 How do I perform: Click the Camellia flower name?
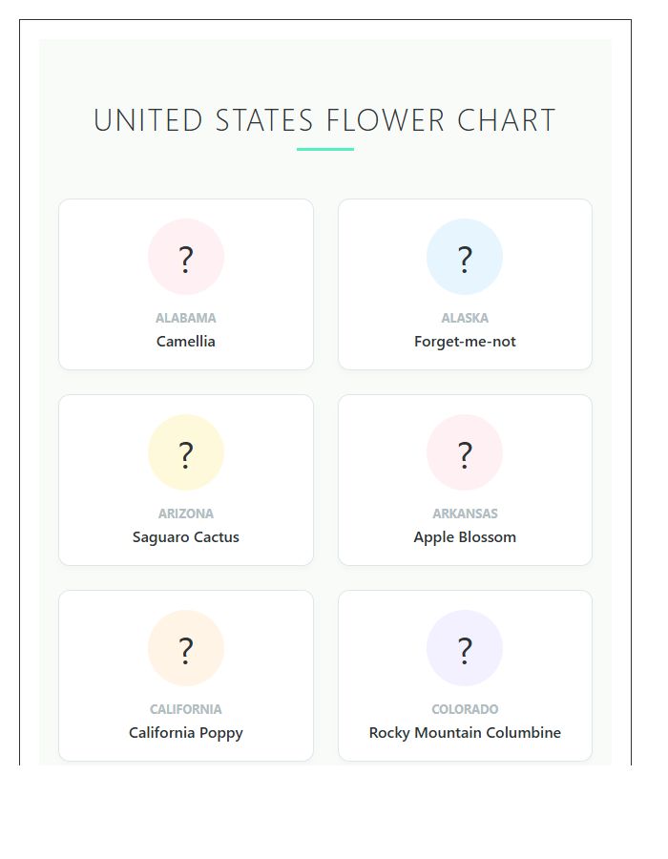click(185, 341)
